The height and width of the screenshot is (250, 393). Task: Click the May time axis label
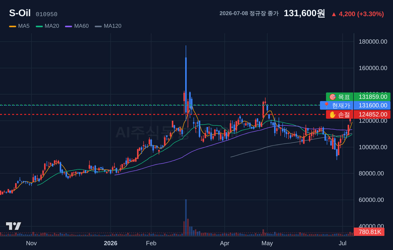267,243
